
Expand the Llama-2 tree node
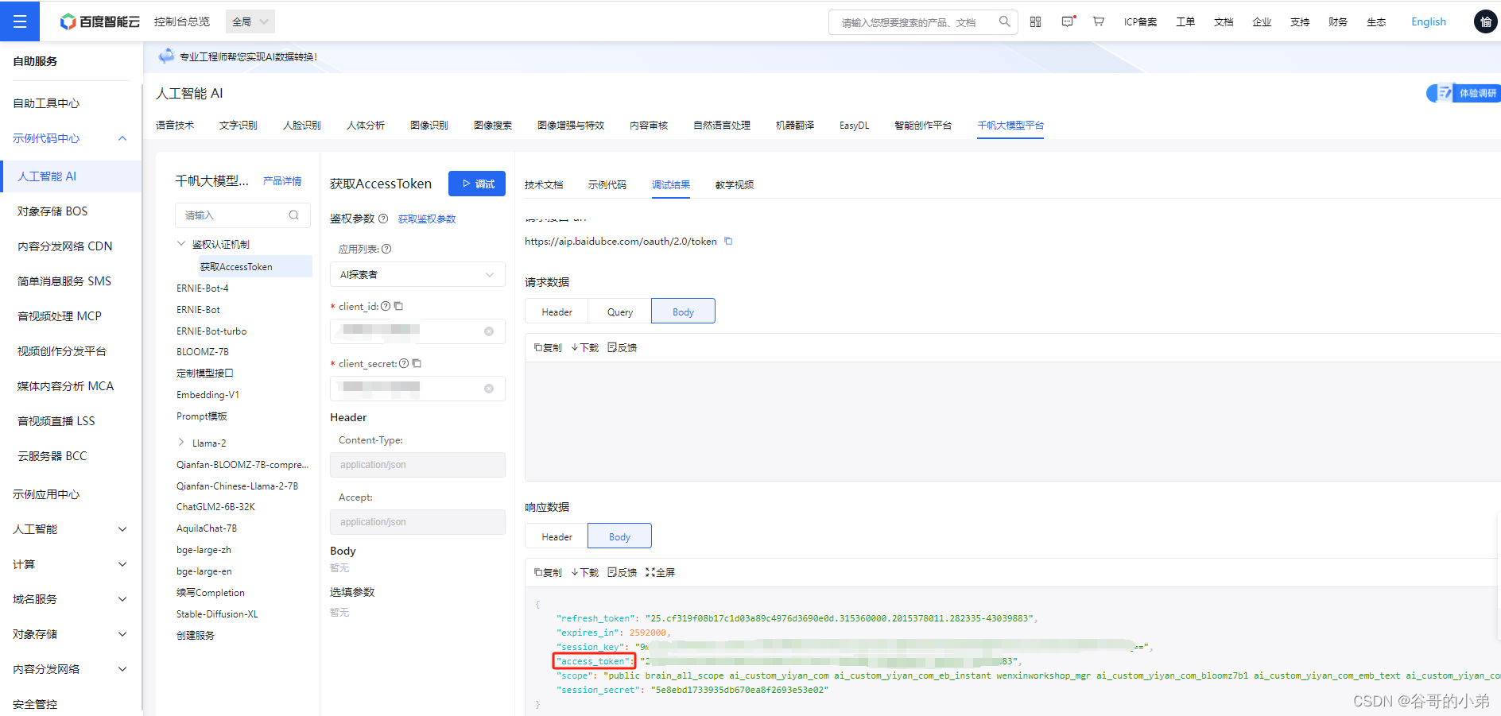[x=181, y=443]
